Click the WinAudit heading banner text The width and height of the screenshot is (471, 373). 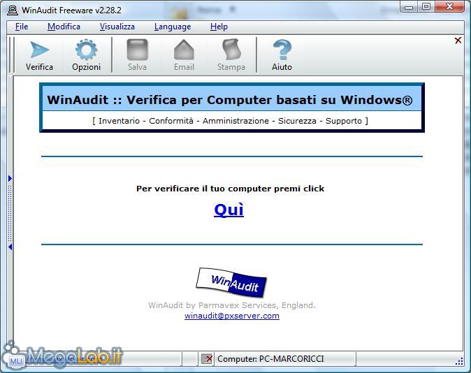(x=230, y=100)
